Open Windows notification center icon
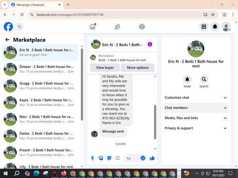238x178 pixels. click(230, 173)
